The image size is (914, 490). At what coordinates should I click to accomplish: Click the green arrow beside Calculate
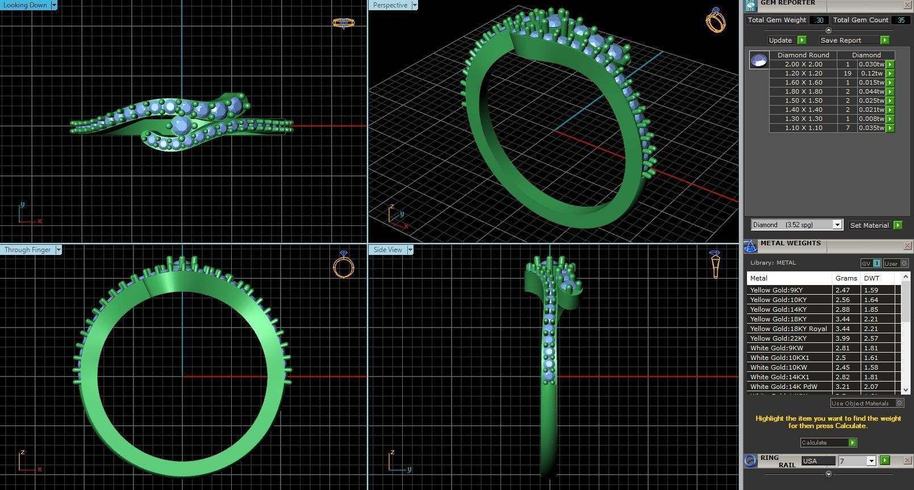[x=852, y=443]
